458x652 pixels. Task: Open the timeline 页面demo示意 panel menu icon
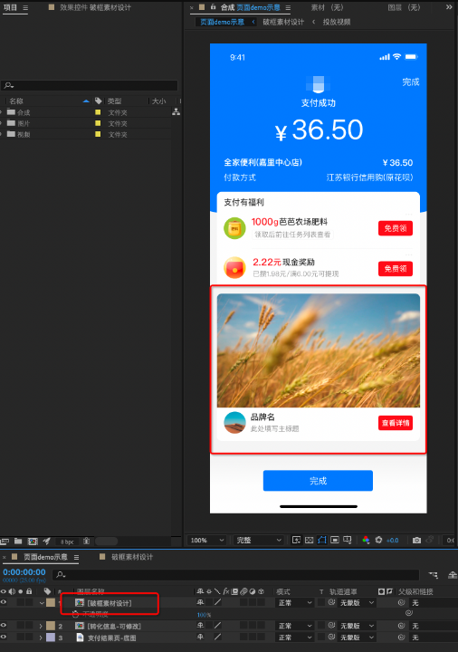click(76, 557)
